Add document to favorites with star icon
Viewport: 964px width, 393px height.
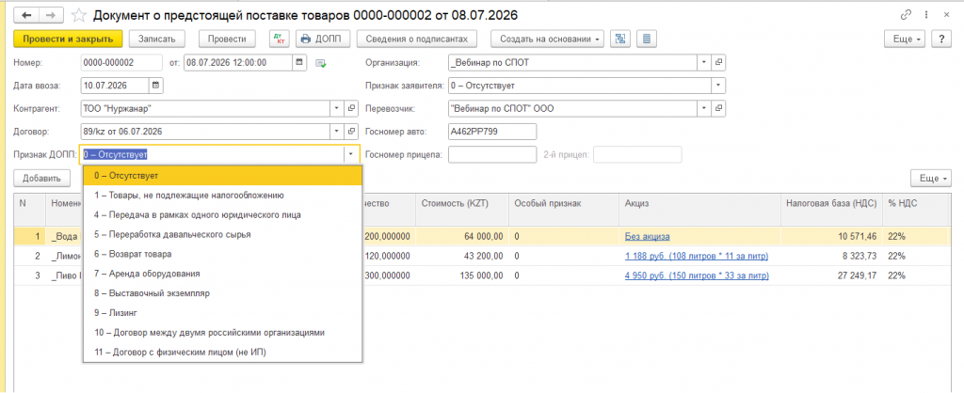pyautogui.click(x=79, y=15)
